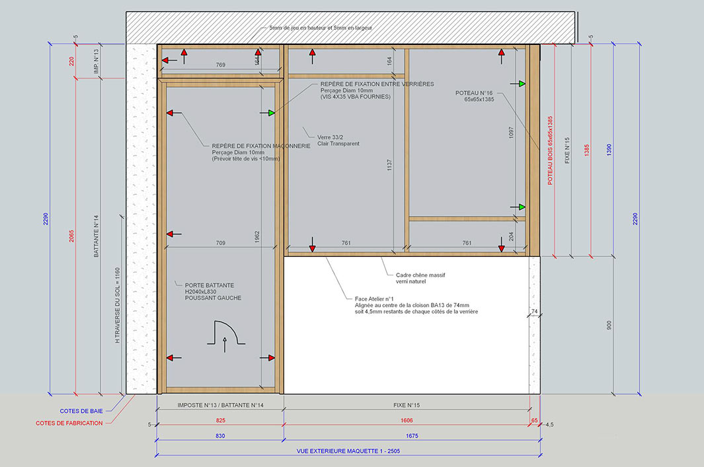Viewport: 704px width, 467px height.
Task: Click the 'Cadre chêne massif' annotation
Action: click(420, 275)
